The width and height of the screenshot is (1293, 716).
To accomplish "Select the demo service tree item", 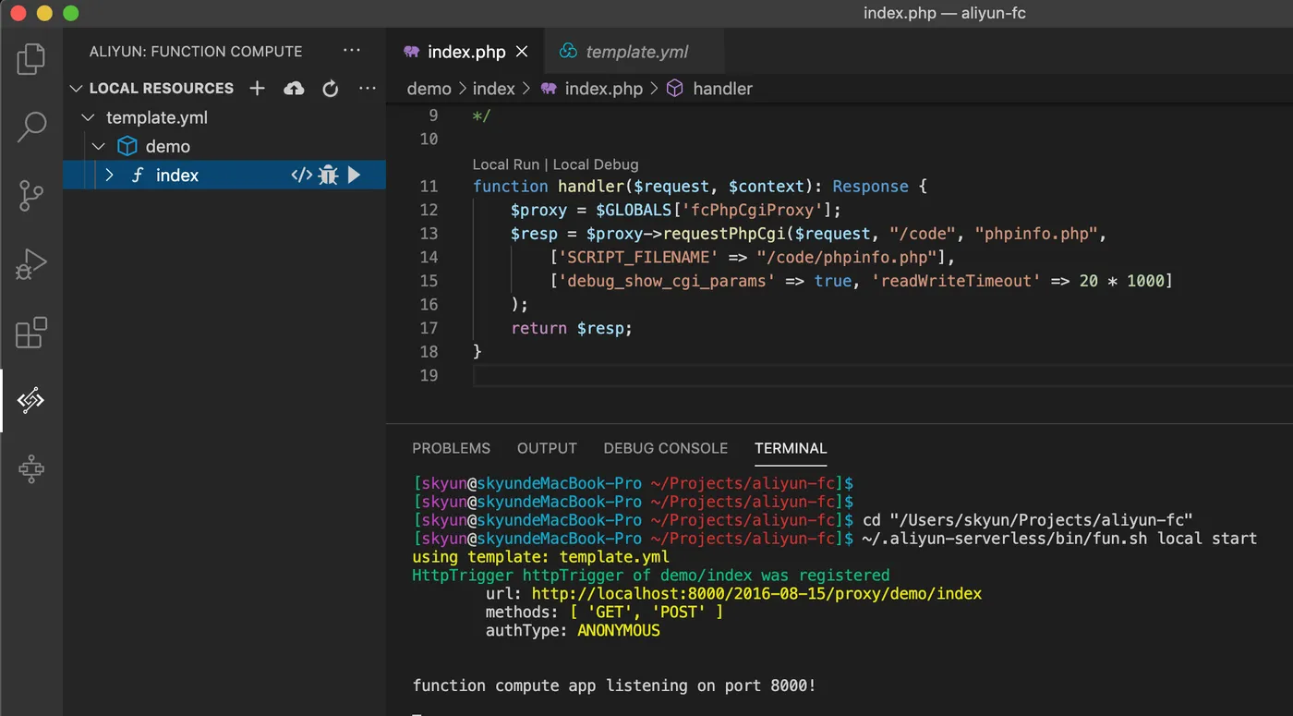I will (x=224, y=146).
